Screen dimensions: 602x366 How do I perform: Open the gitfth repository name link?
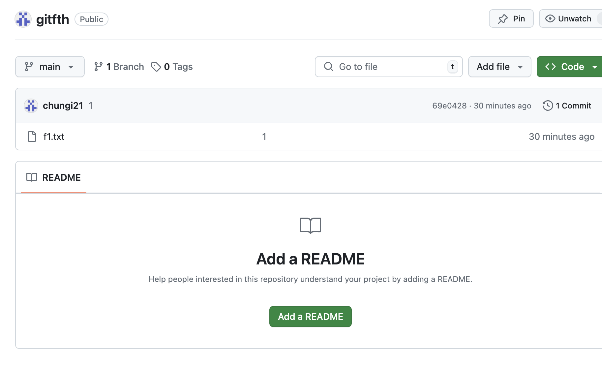pyautogui.click(x=52, y=19)
